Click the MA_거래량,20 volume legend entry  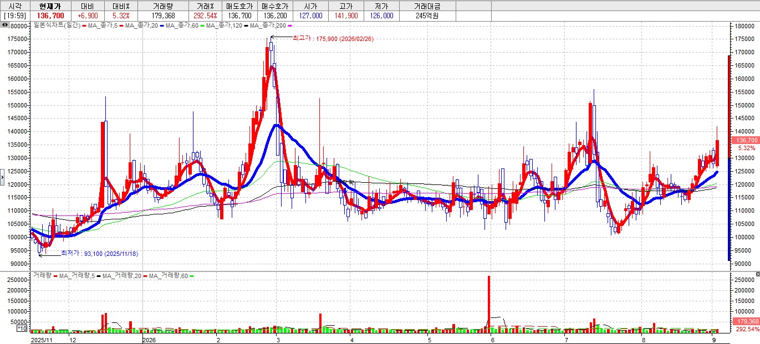pos(123,275)
